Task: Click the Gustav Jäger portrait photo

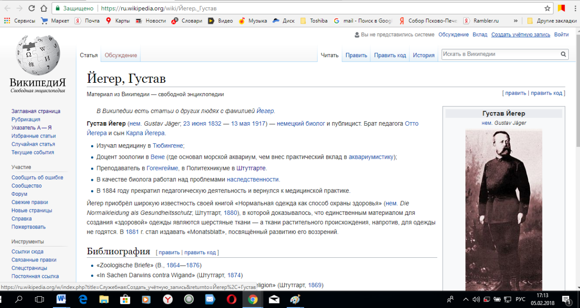Action: click(x=503, y=210)
